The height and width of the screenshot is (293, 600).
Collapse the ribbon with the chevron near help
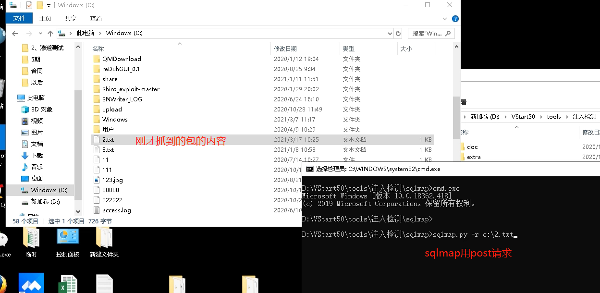[444, 18]
